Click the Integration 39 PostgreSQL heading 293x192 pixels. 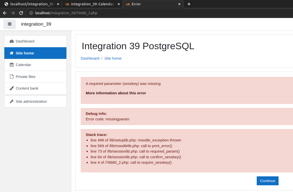138,46
